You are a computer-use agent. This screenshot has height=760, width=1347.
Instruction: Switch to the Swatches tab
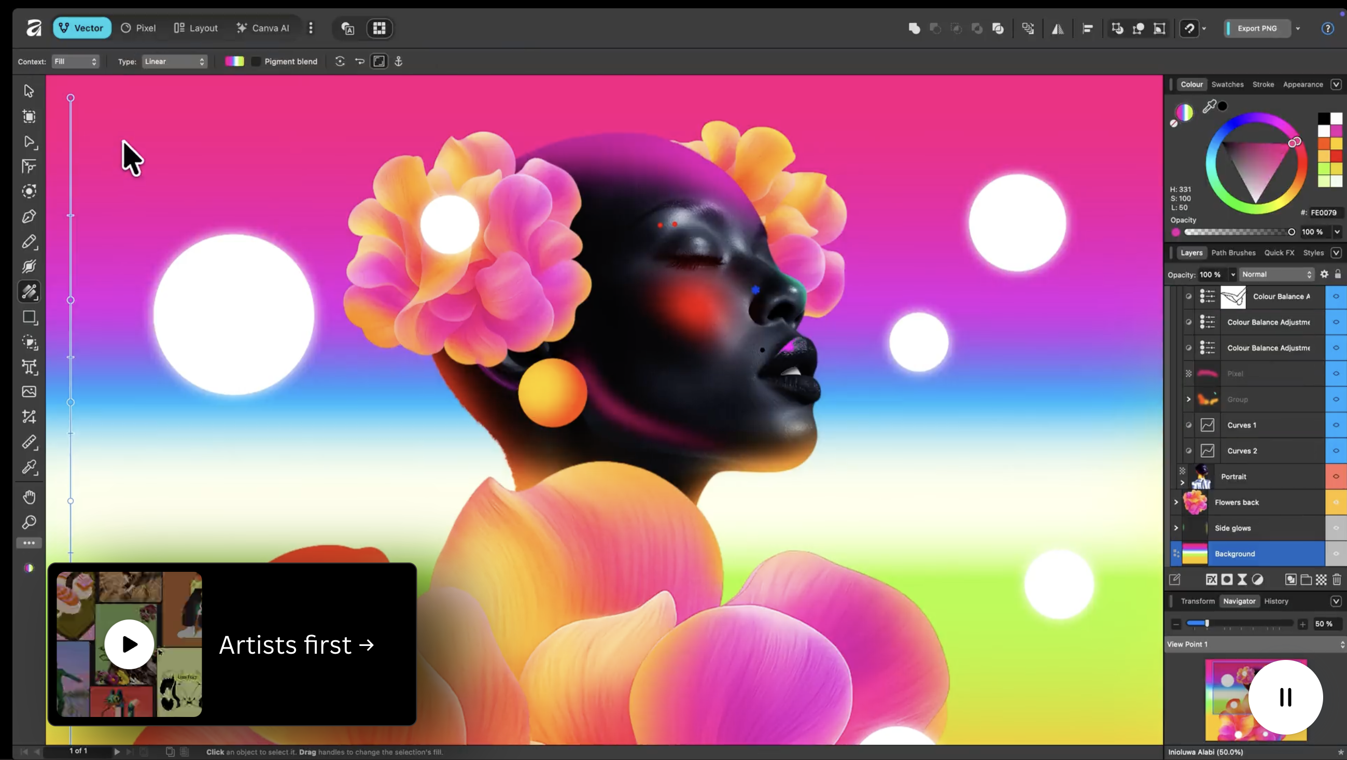click(1227, 85)
